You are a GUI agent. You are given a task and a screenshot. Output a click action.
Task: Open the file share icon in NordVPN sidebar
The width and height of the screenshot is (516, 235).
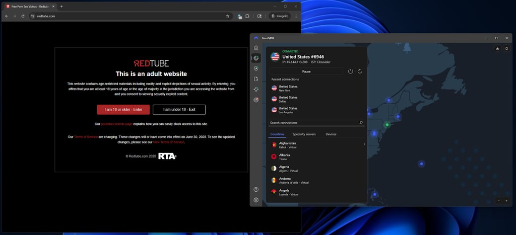click(x=256, y=79)
